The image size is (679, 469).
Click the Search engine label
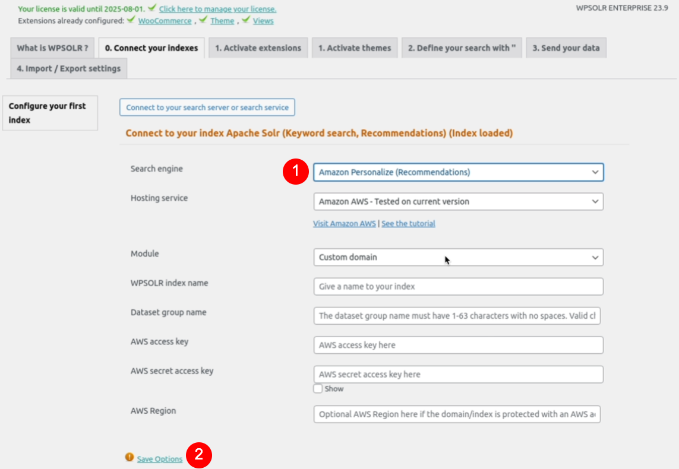click(x=157, y=169)
